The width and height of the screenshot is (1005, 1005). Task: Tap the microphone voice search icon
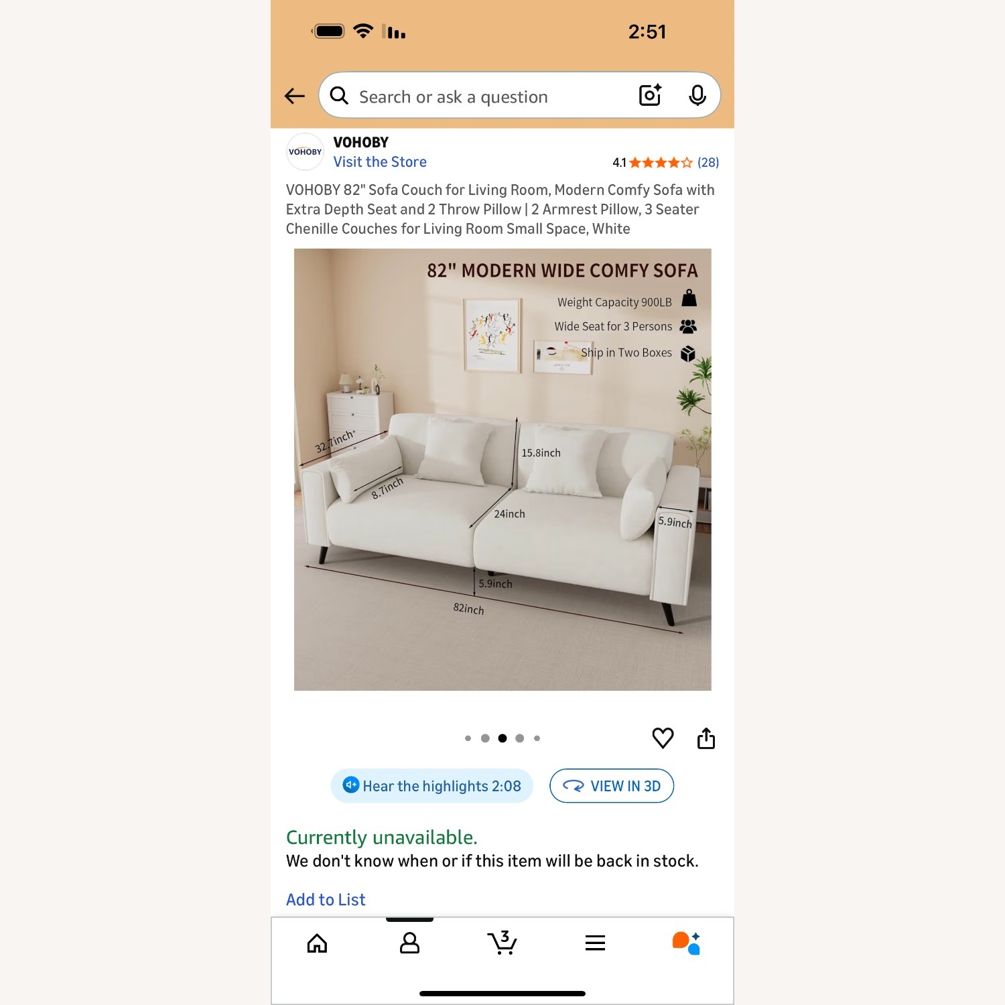pos(697,96)
